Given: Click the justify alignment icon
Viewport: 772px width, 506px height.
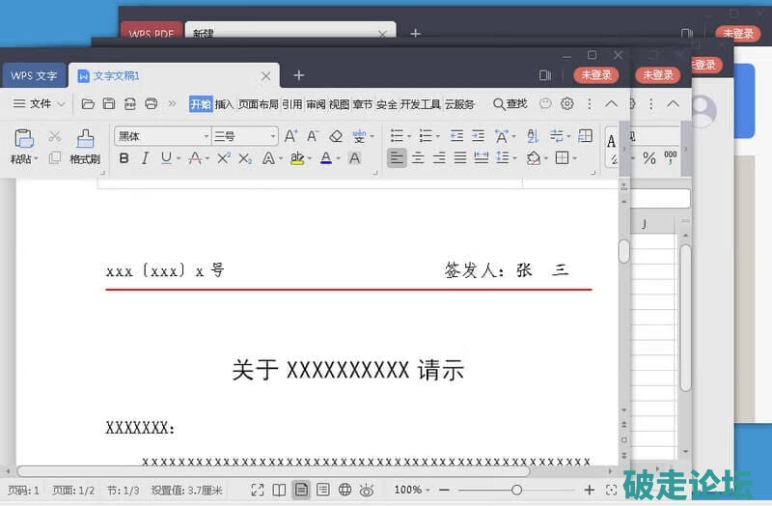Looking at the screenshot, I should [x=460, y=157].
